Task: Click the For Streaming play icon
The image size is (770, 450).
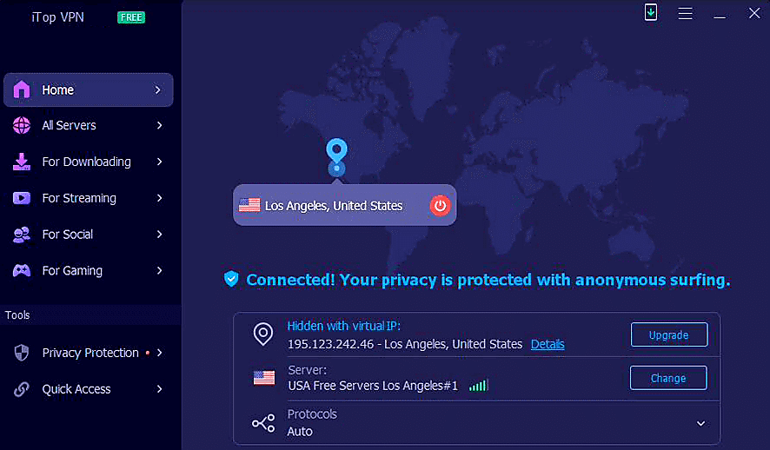Action: tap(22, 198)
